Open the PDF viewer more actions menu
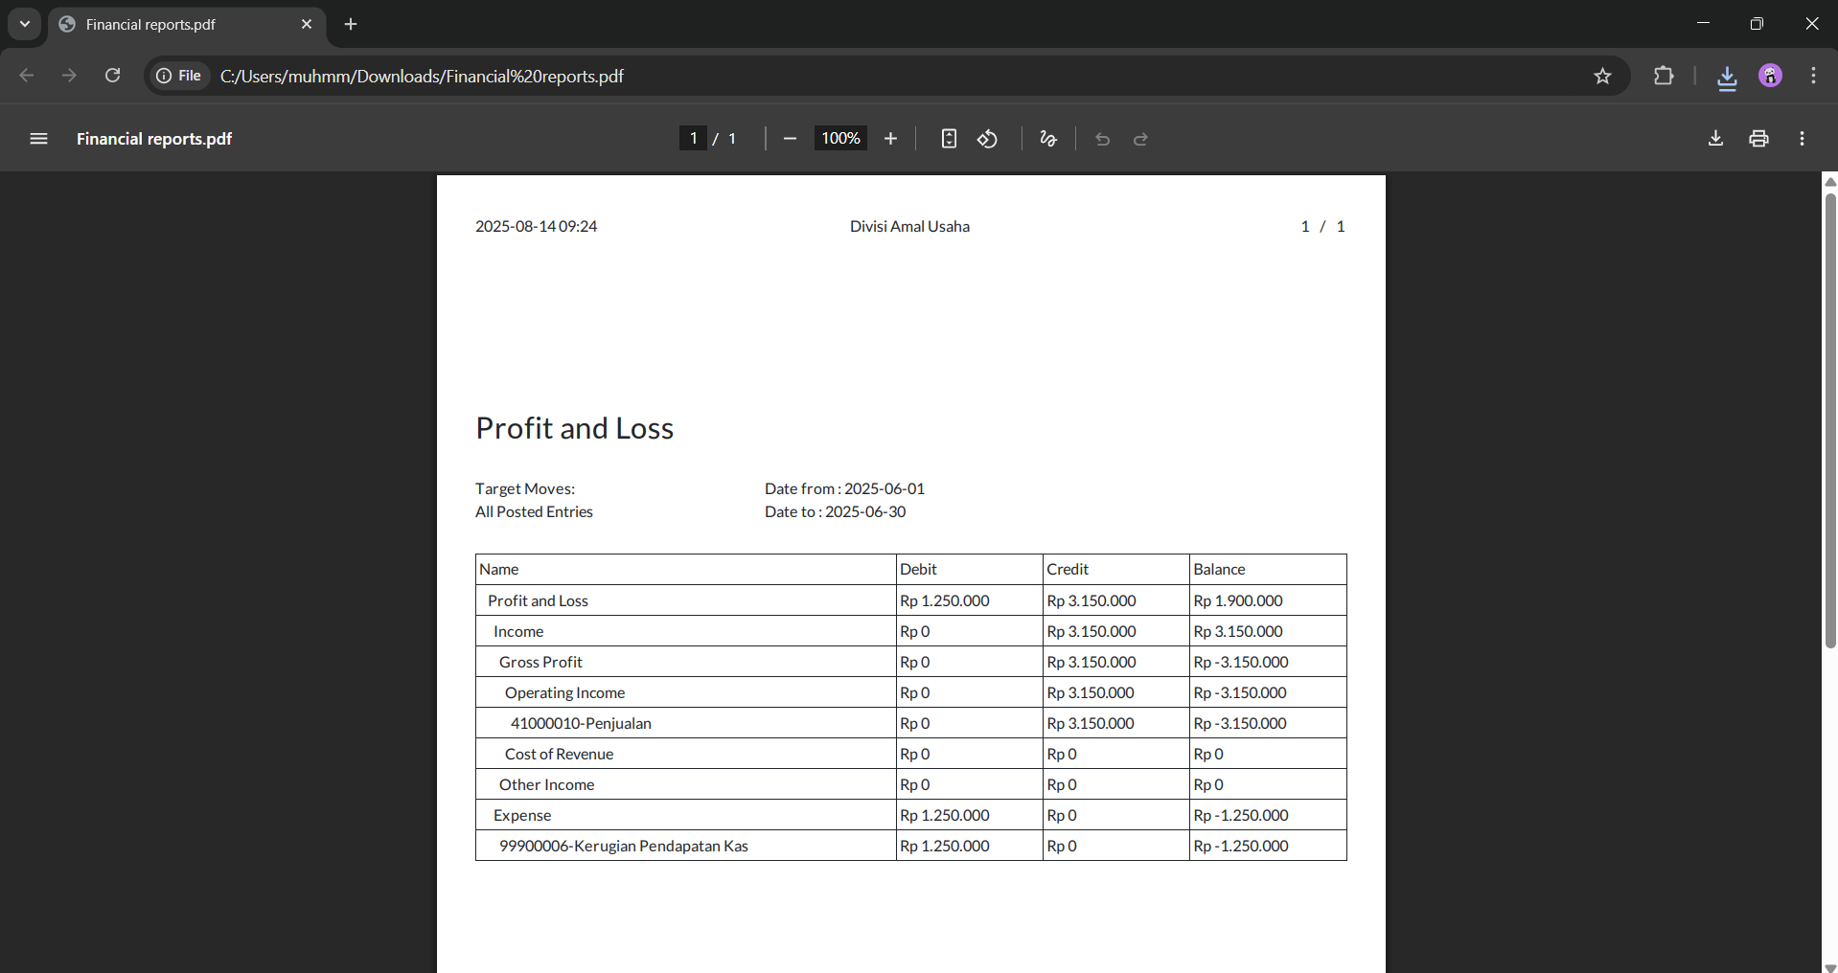Screen dimensions: 1838x973 pyautogui.click(x=1803, y=139)
